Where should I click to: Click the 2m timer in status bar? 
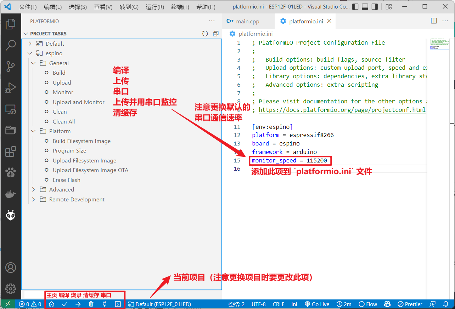[344, 304]
